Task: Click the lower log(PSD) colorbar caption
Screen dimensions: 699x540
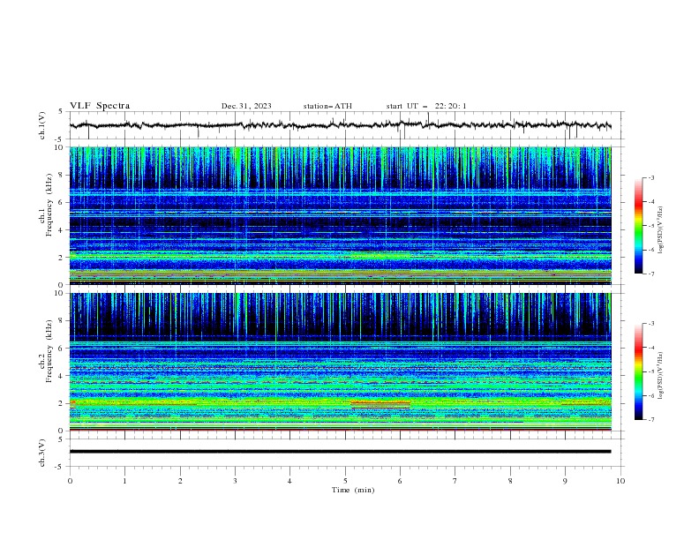Action: (x=661, y=376)
